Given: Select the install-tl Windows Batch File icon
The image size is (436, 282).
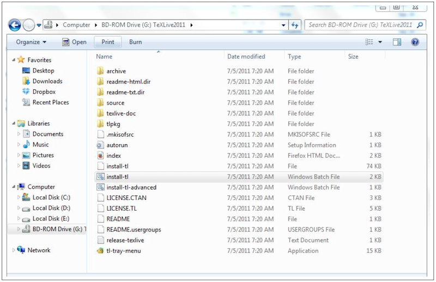Looking at the screenshot, I should point(100,177).
